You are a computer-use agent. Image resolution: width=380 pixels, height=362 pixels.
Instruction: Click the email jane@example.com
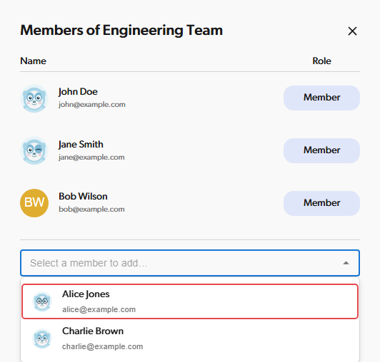(91, 157)
